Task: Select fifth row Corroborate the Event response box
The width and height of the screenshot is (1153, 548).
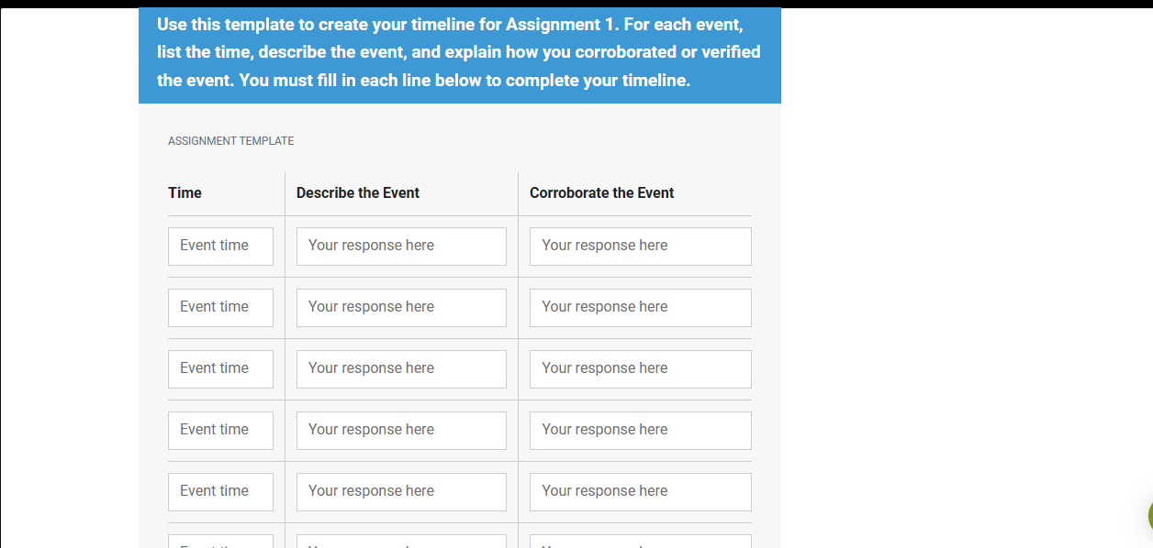Action: tap(641, 492)
